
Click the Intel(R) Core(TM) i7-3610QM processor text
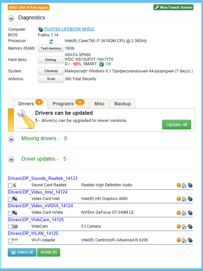click(x=106, y=41)
